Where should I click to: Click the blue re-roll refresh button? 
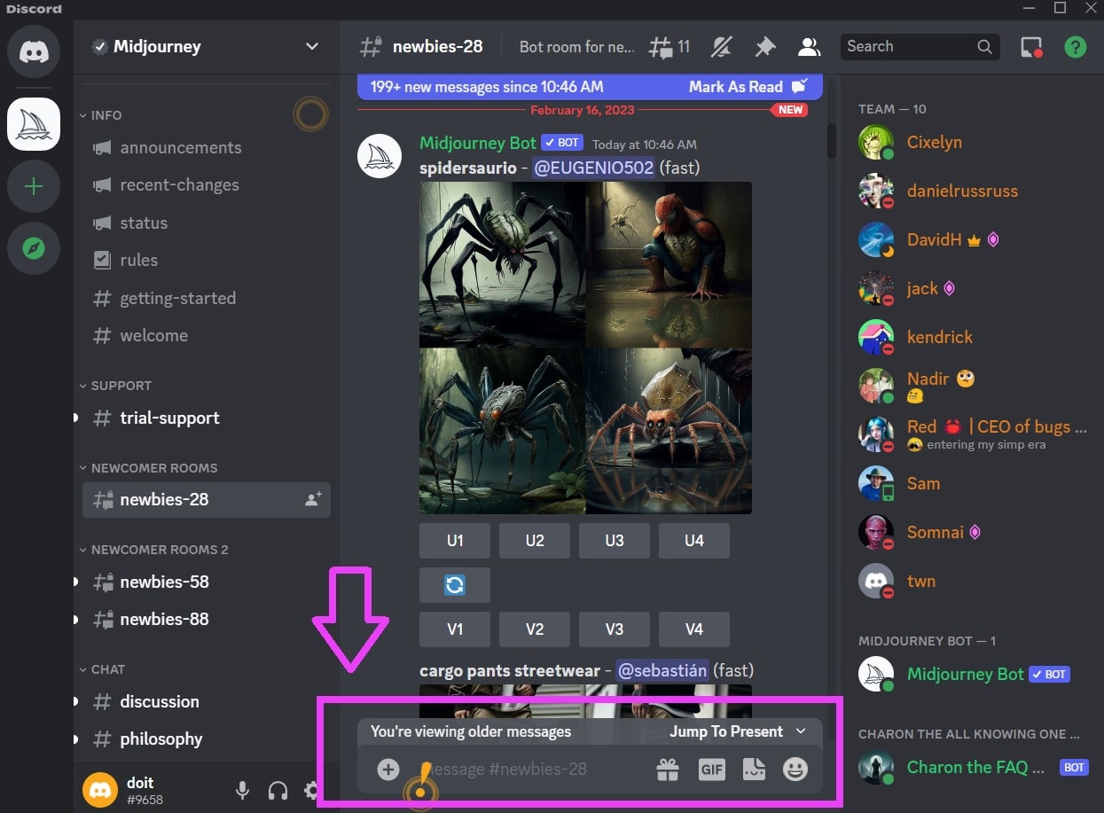(x=455, y=585)
